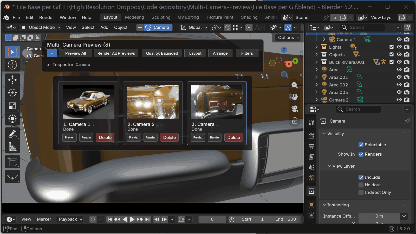This screenshot has width=416, height=234.
Task: Expand the Buick Riviera.001 collection
Action: pos(316,62)
